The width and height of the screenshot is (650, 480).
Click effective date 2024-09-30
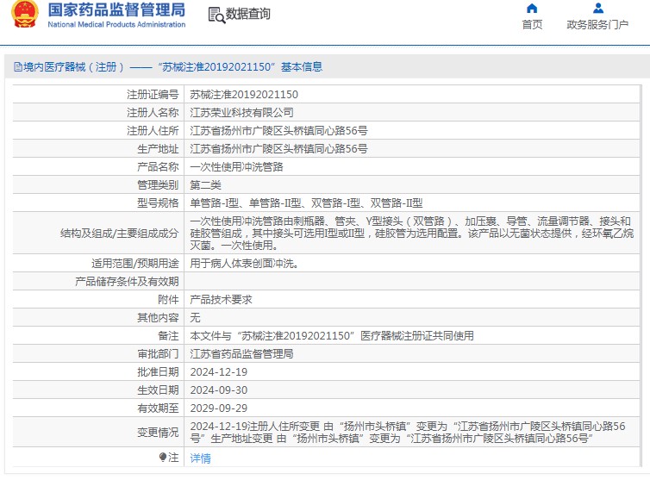218,390
